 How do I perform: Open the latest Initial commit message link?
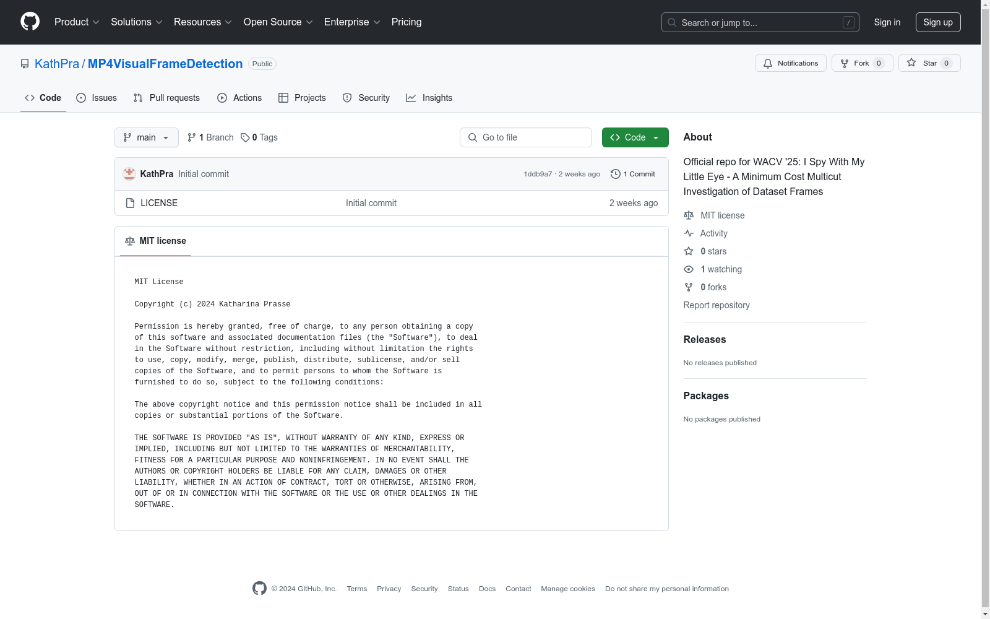click(204, 174)
